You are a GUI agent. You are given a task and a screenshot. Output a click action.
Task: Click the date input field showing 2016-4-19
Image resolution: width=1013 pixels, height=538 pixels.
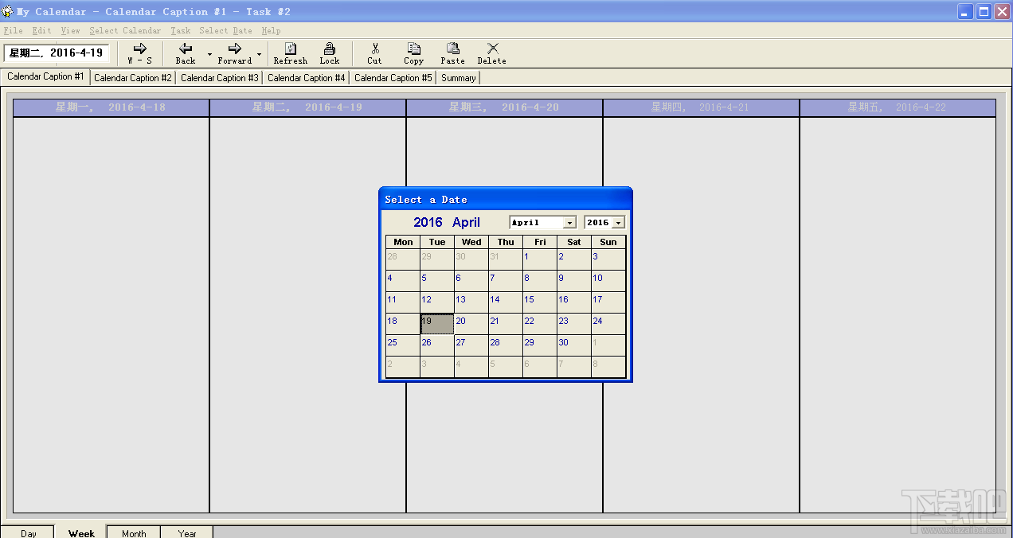point(57,53)
